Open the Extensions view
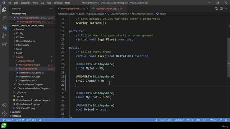This screenshot has width=230, height=129. (x=4, y=44)
